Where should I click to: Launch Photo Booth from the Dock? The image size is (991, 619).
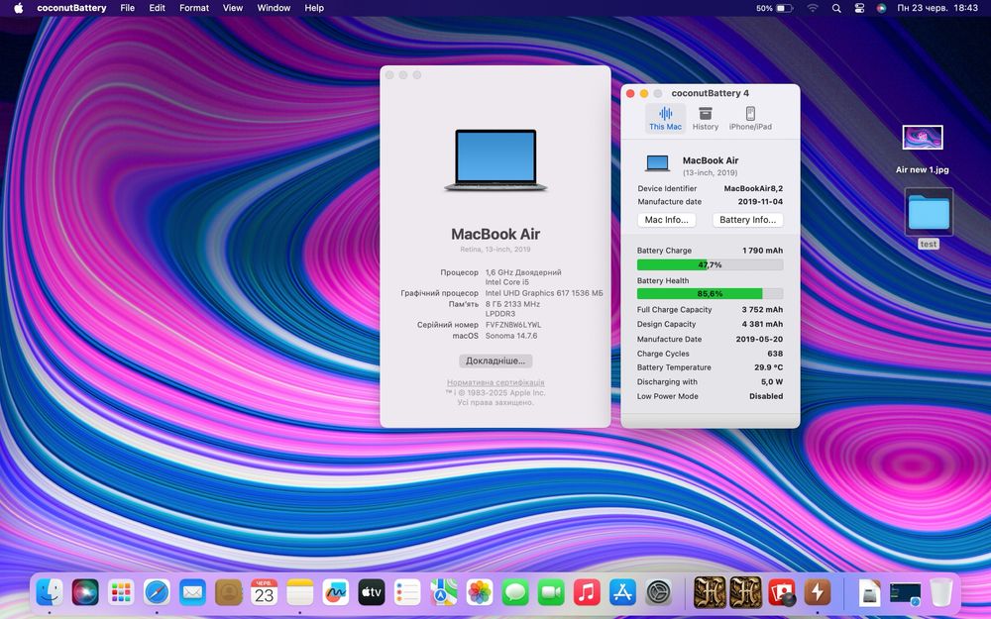pyautogui.click(x=782, y=592)
